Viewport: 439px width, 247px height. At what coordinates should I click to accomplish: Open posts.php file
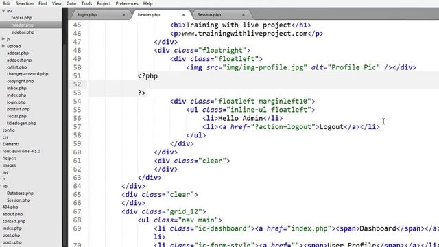coord(12,242)
